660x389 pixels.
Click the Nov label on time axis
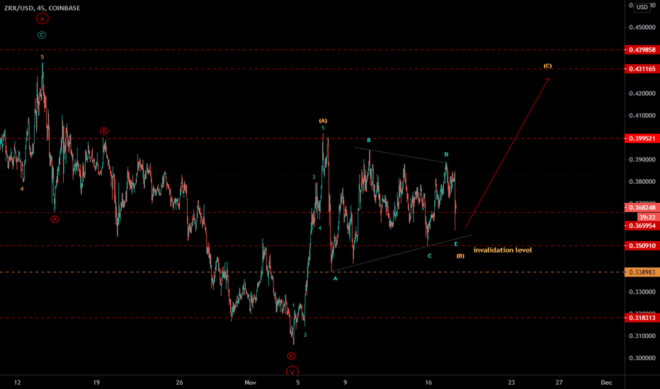click(250, 382)
